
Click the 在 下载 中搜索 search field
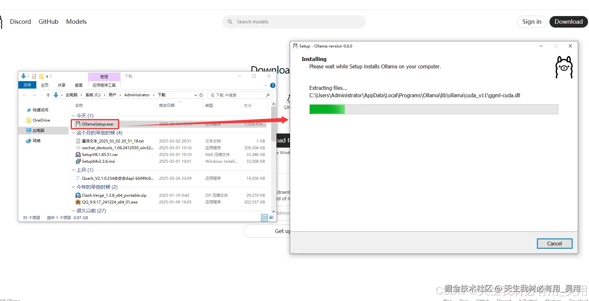[x=240, y=95]
